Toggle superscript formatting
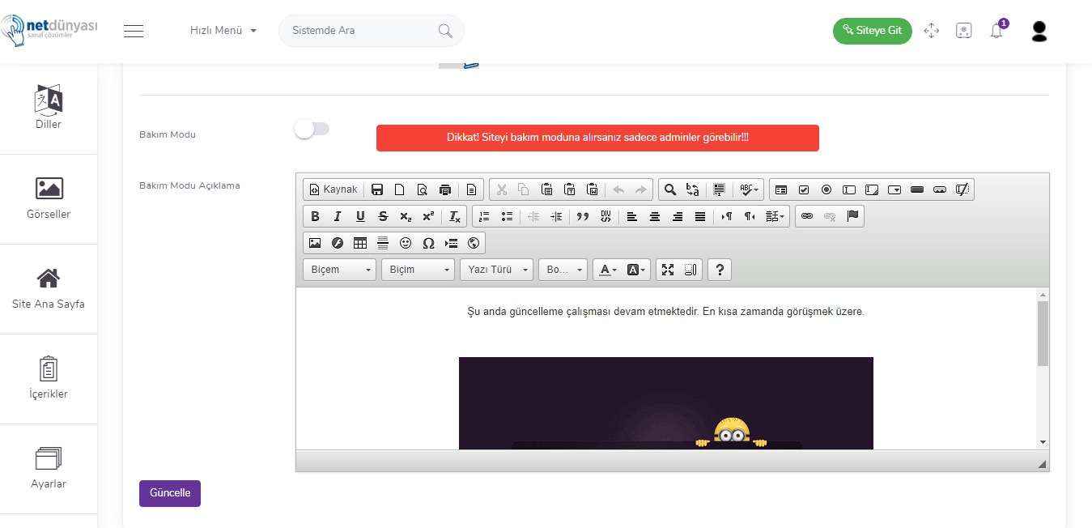 point(428,216)
